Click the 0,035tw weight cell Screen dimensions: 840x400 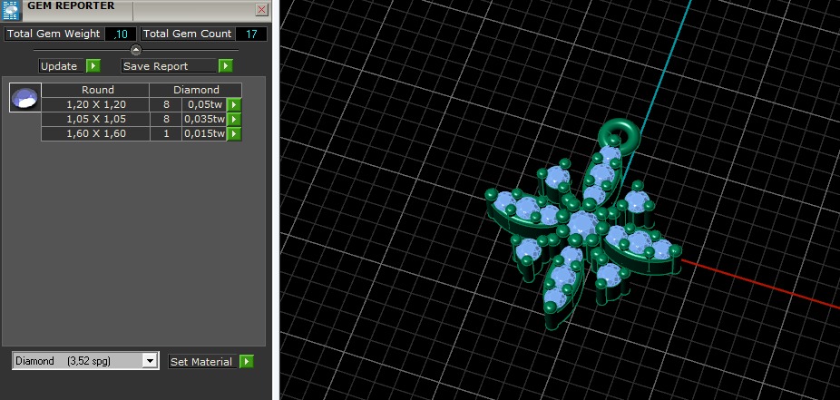click(204, 119)
